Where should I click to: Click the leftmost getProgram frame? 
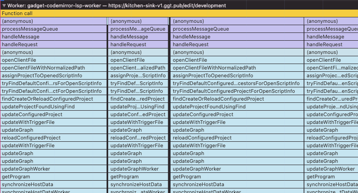pos(53,177)
